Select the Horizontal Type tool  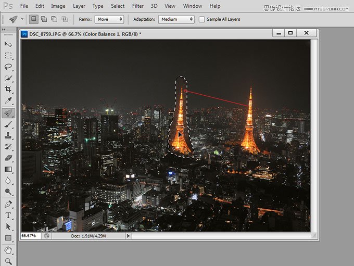[x=8, y=215]
